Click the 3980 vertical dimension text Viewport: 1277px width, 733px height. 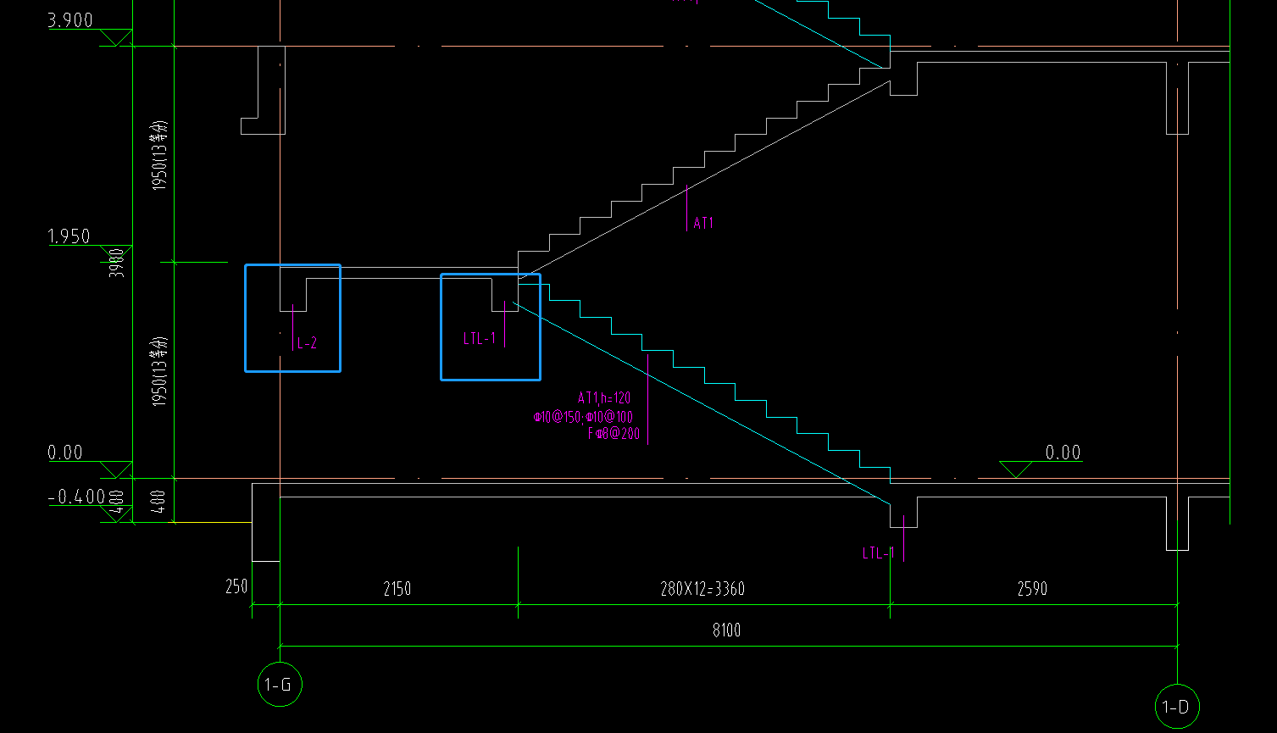click(x=118, y=262)
